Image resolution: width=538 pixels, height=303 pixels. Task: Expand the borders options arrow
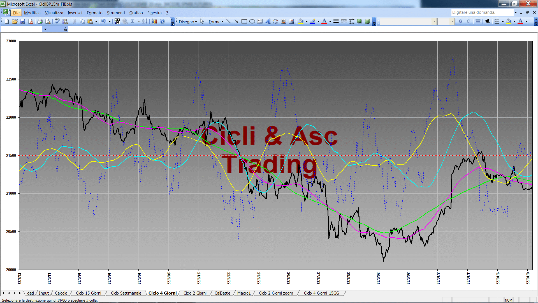tap(503, 21)
